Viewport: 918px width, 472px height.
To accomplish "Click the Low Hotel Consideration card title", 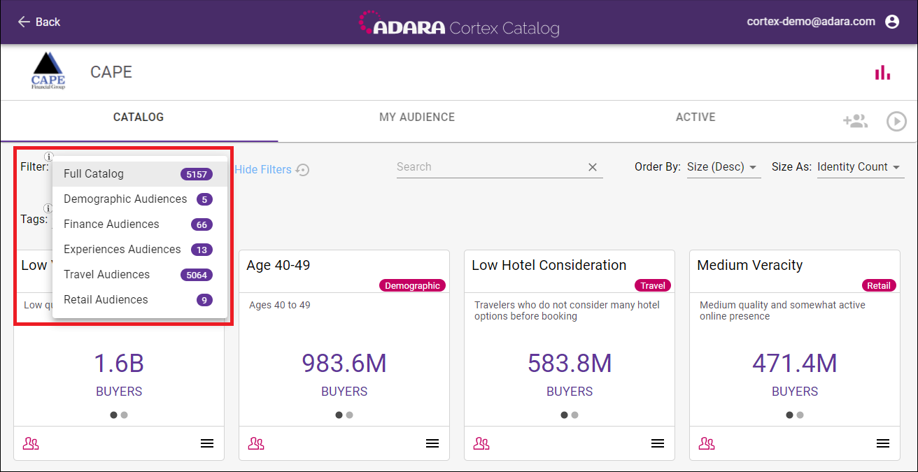I will [x=549, y=265].
